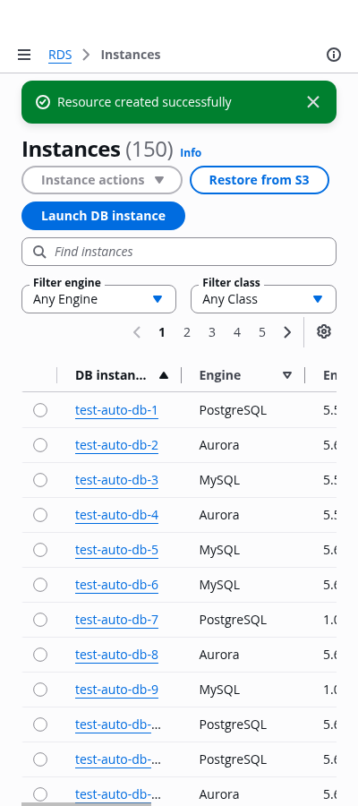This screenshot has width=358, height=806.
Task: Select radio for test-auto-db-5
Action: [x=40, y=550]
